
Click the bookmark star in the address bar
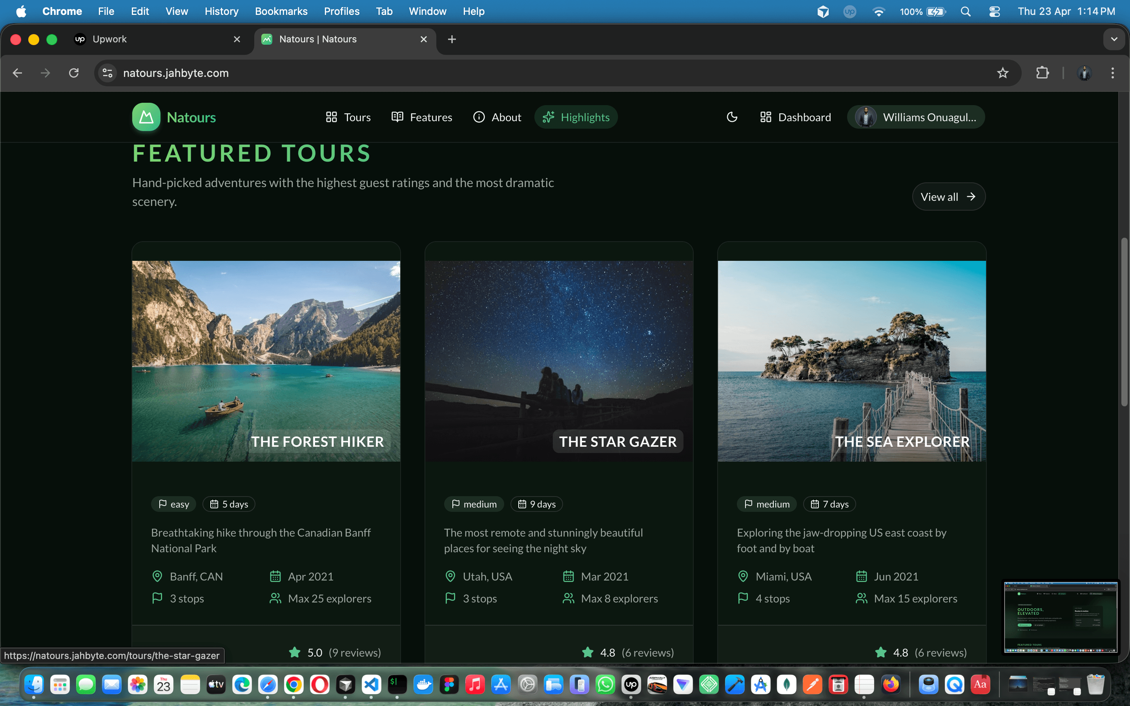click(x=1002, y=73)
